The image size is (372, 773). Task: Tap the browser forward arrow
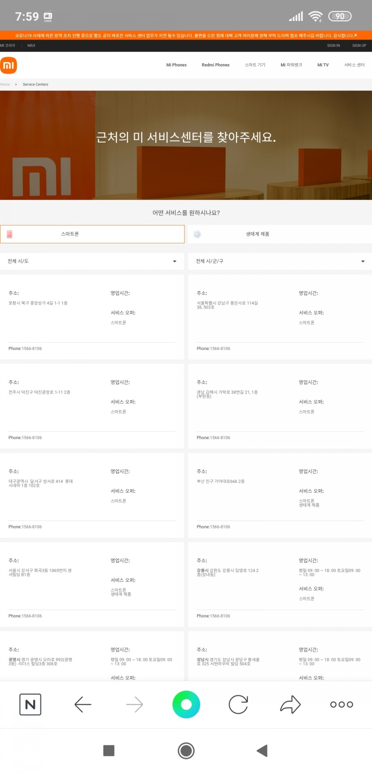tap(135, 704)
